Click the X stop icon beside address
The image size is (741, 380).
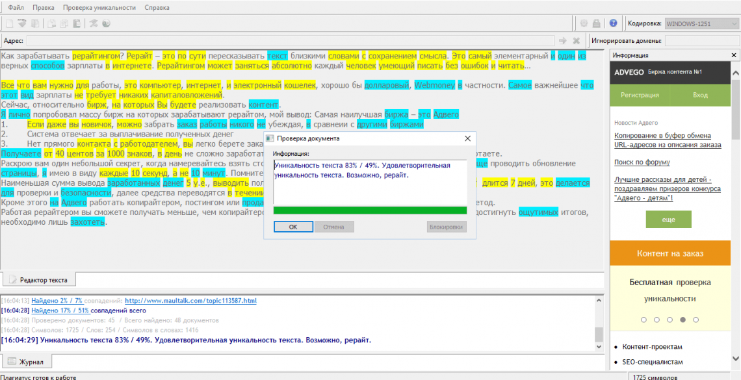pos(576,41)
